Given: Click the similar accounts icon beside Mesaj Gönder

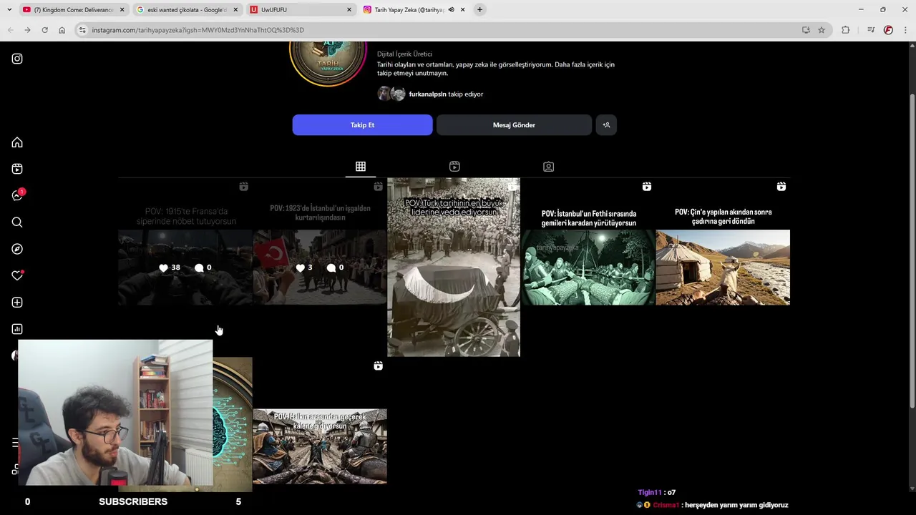Looking at the screenshot, I should (606, 125).
